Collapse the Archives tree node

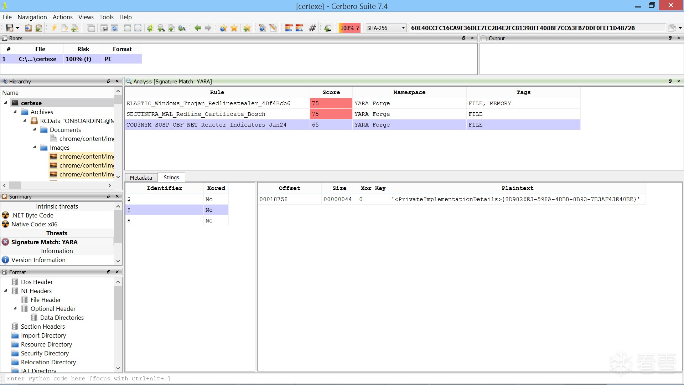point(15,112)
